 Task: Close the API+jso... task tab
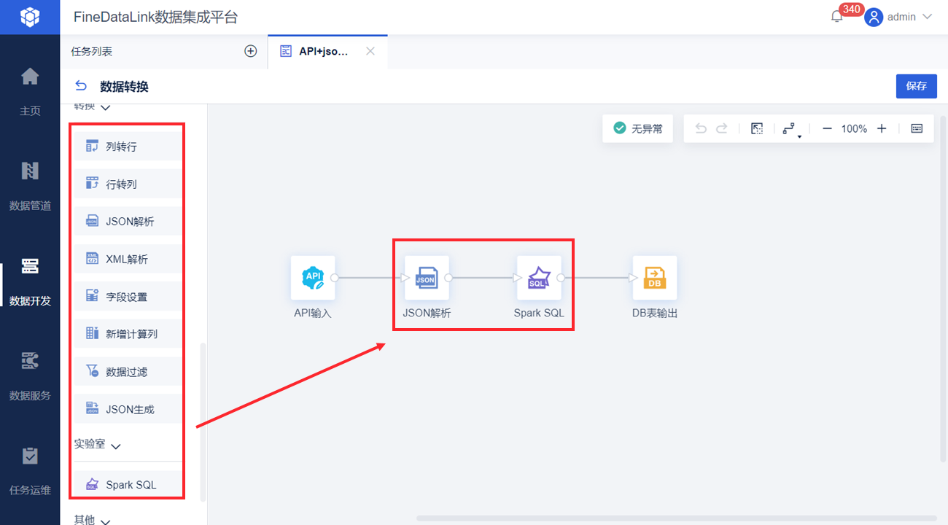click(x=370, y=51)
